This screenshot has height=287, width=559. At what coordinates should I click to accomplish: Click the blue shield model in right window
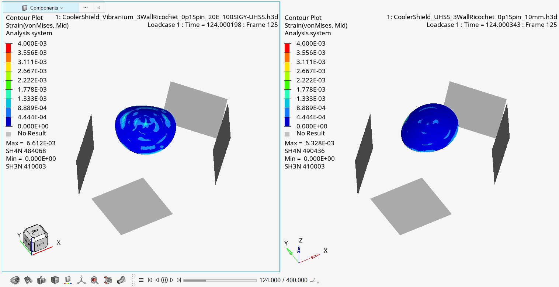pos(429,127)
